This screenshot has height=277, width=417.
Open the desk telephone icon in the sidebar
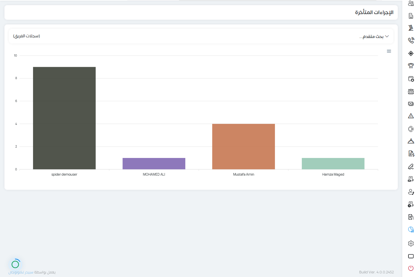tap(411, 66)
